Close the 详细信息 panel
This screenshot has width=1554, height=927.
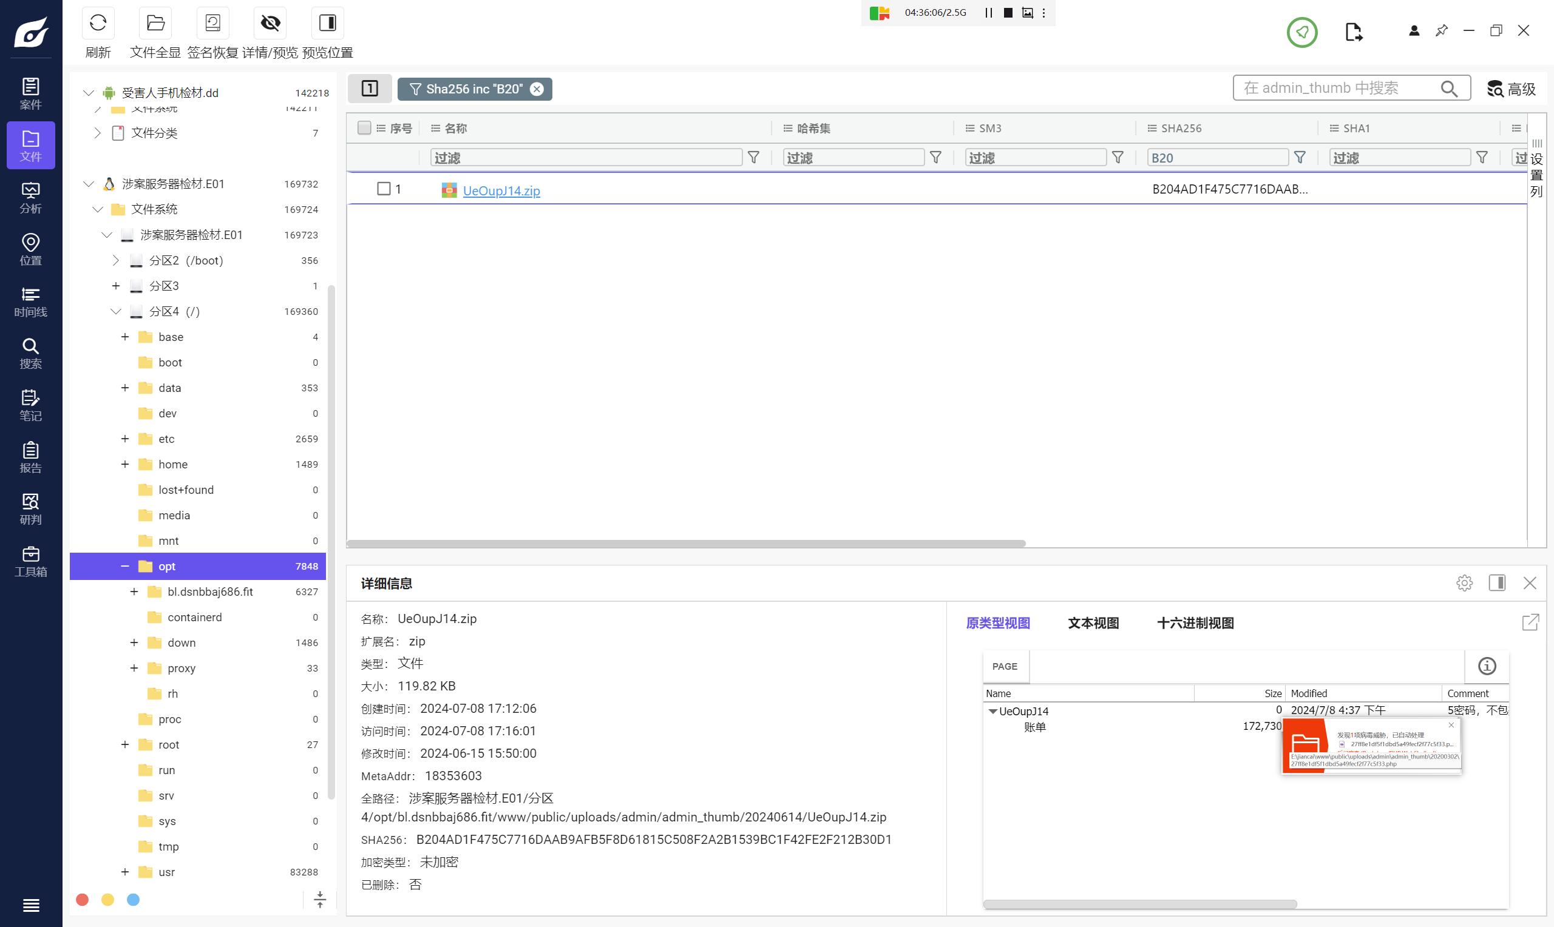pos(1530,583)
